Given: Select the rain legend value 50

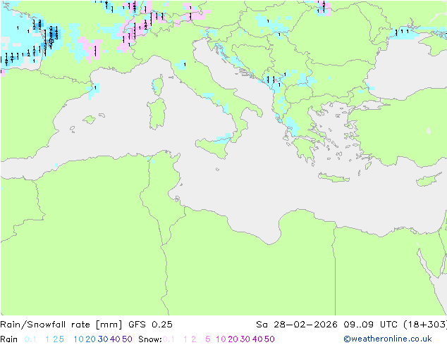Looking at the screenshot, I should click(127, 339).
